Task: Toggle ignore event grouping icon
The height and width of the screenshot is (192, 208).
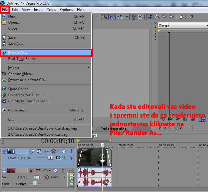Action: (x=140, y=17)
